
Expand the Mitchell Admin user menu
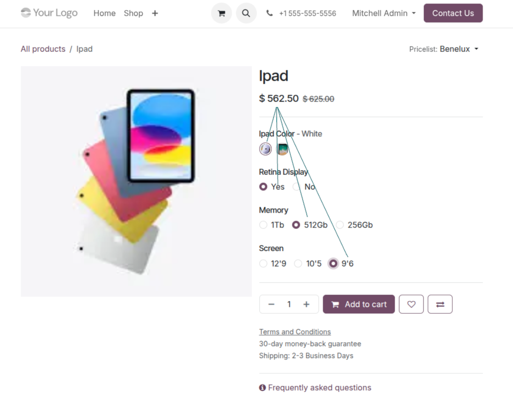384,14
